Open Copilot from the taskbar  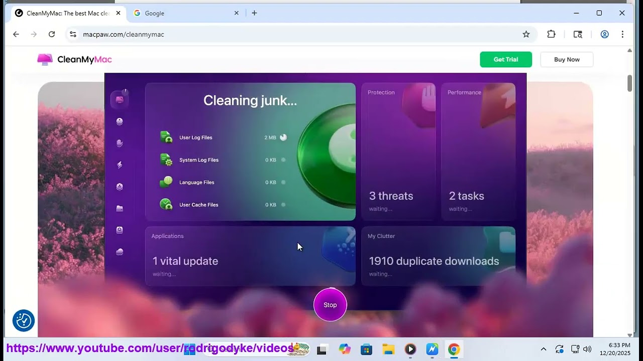[x=345, y=349]
